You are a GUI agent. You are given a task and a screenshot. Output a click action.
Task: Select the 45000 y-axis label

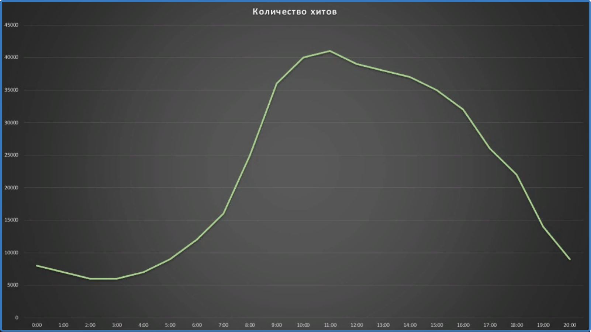coord(11,25)
